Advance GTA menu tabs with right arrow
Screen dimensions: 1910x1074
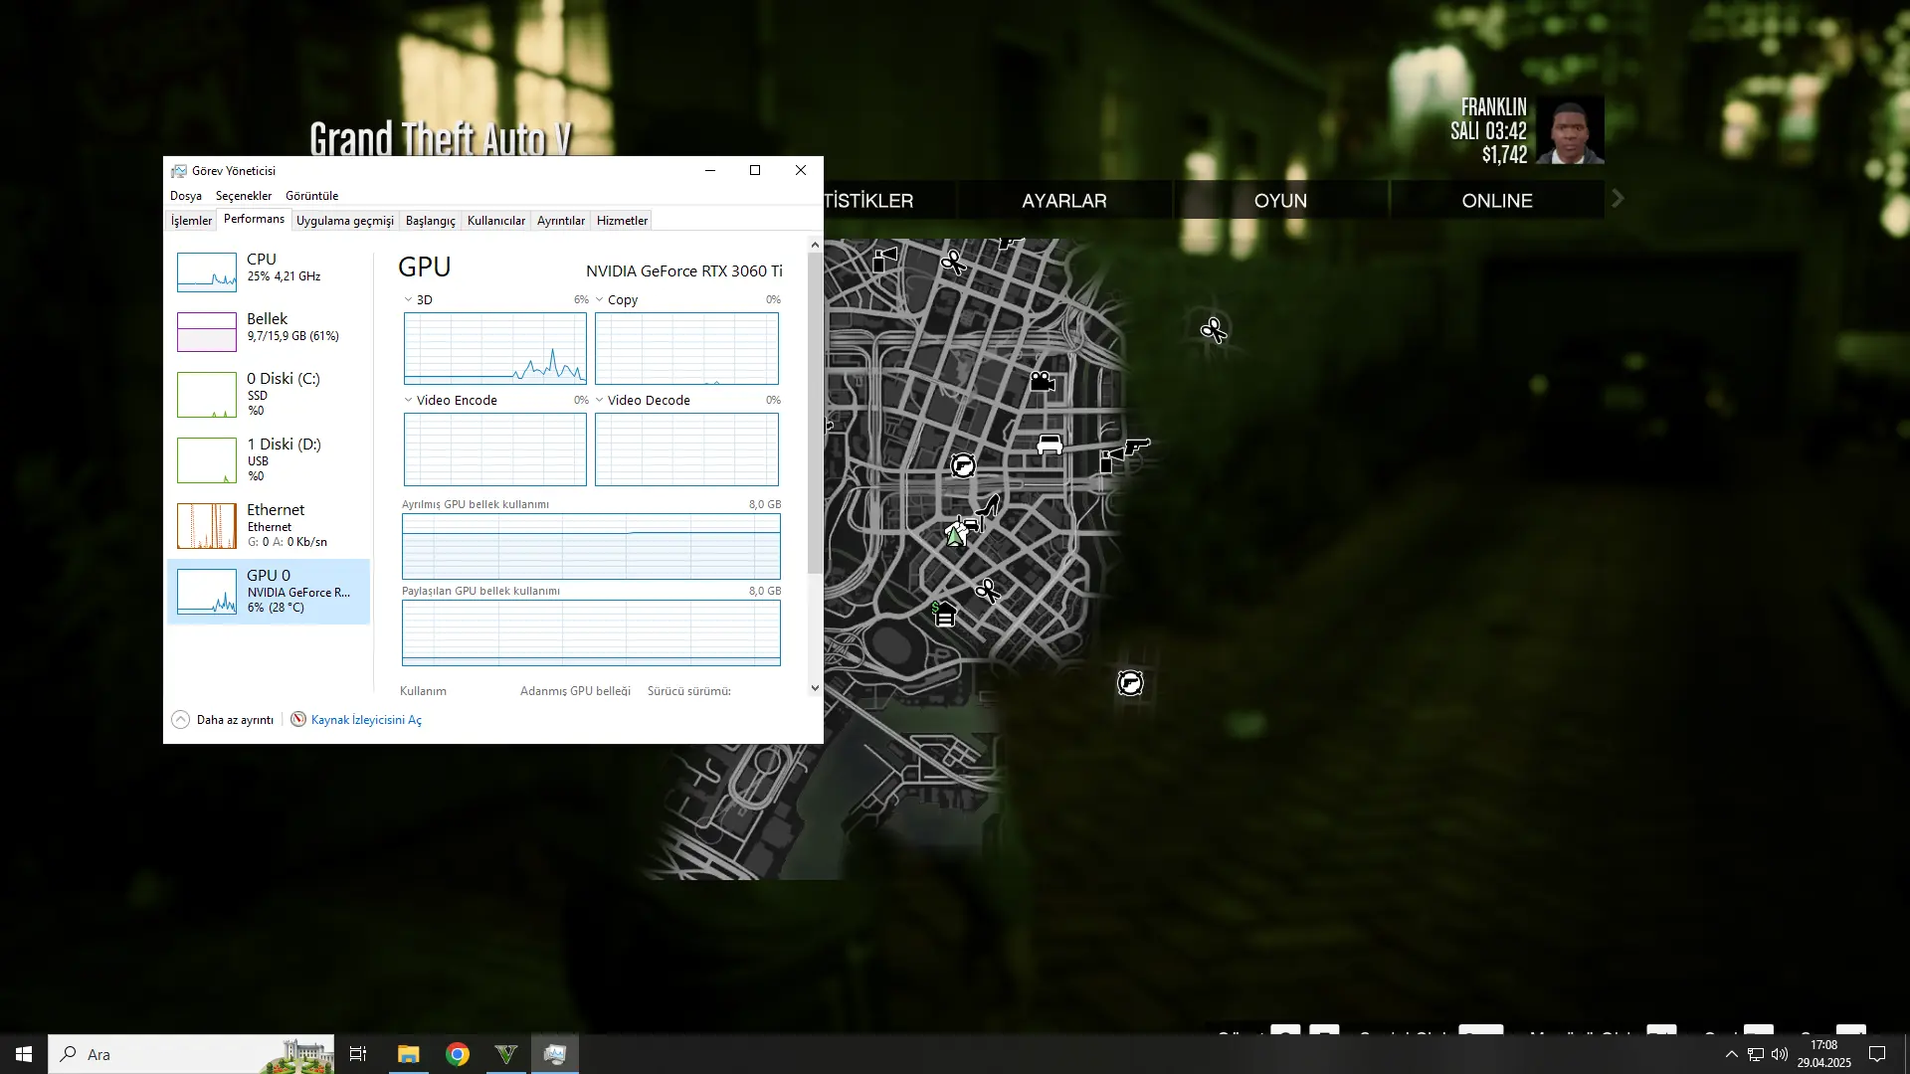[1618, 199]
